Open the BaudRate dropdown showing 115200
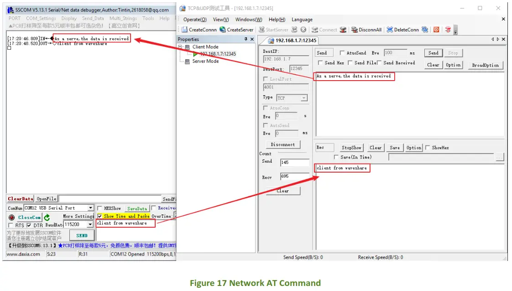The height and width of the screenshot is (291, 512). click(90, 225)
